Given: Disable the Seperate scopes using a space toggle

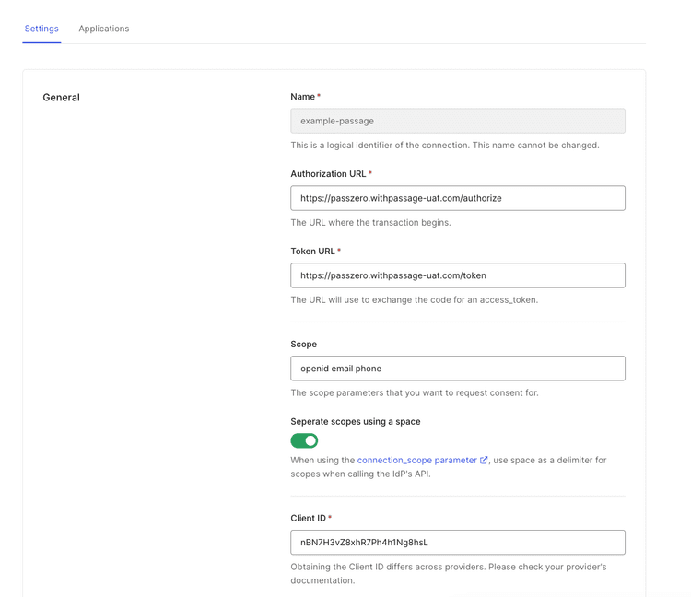Looking at the screenshot, I should [x=304, y=440].
